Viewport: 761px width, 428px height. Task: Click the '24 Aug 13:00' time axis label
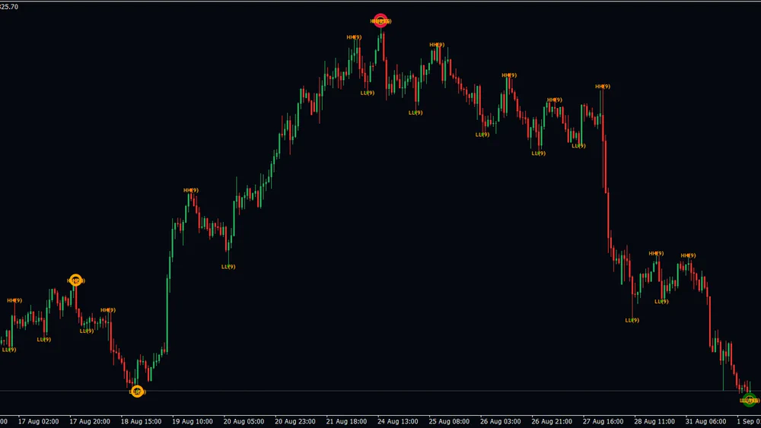398,422
